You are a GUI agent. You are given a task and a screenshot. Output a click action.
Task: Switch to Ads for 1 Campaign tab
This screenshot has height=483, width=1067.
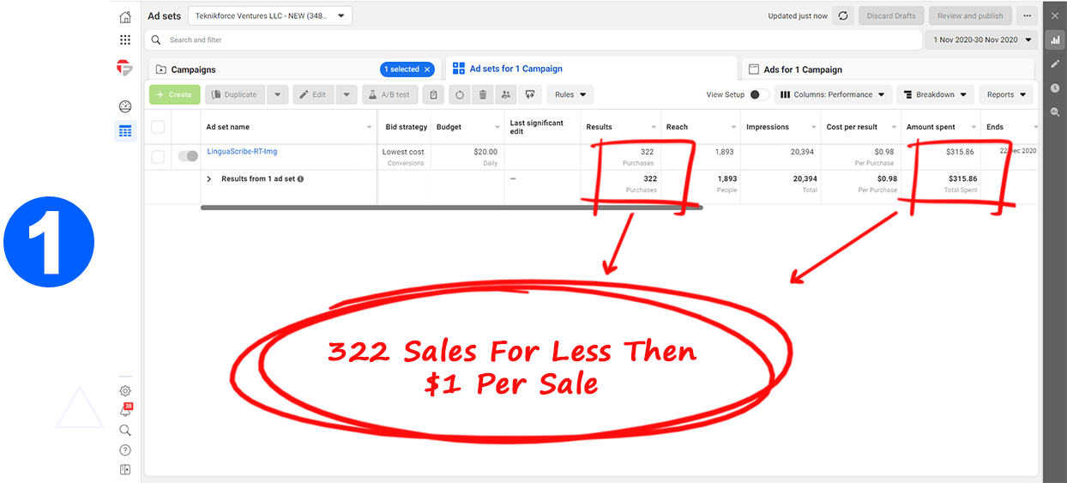(x=803, y=69)
